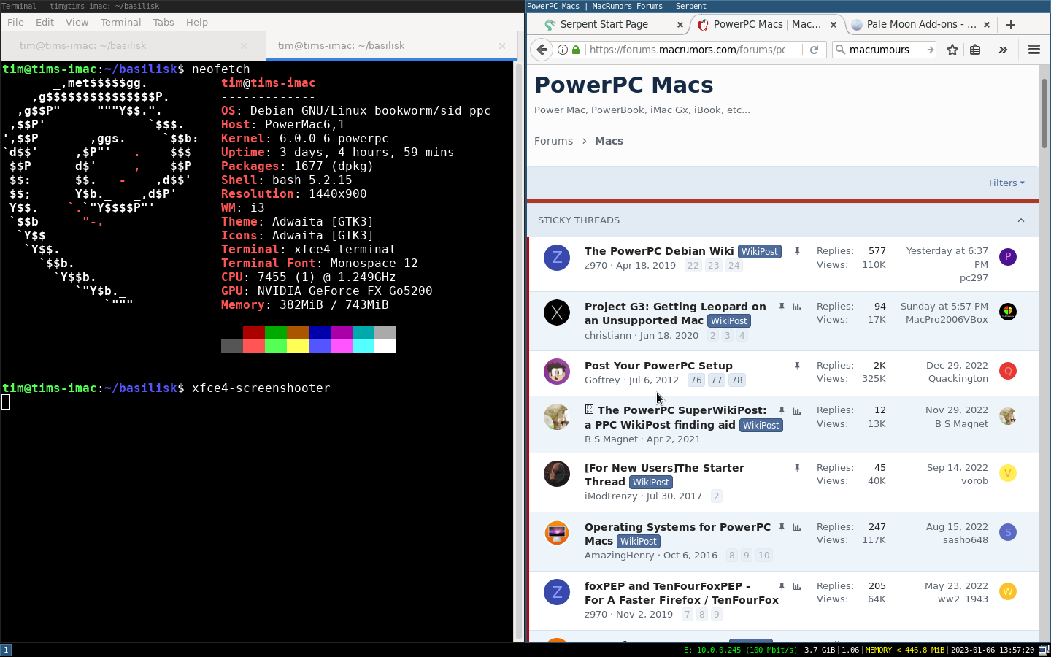The height and width of the screenshot is (657, 1051).
Task: Click WikiPost badge on Starter Thread
Action: click(x=650, y=483)
